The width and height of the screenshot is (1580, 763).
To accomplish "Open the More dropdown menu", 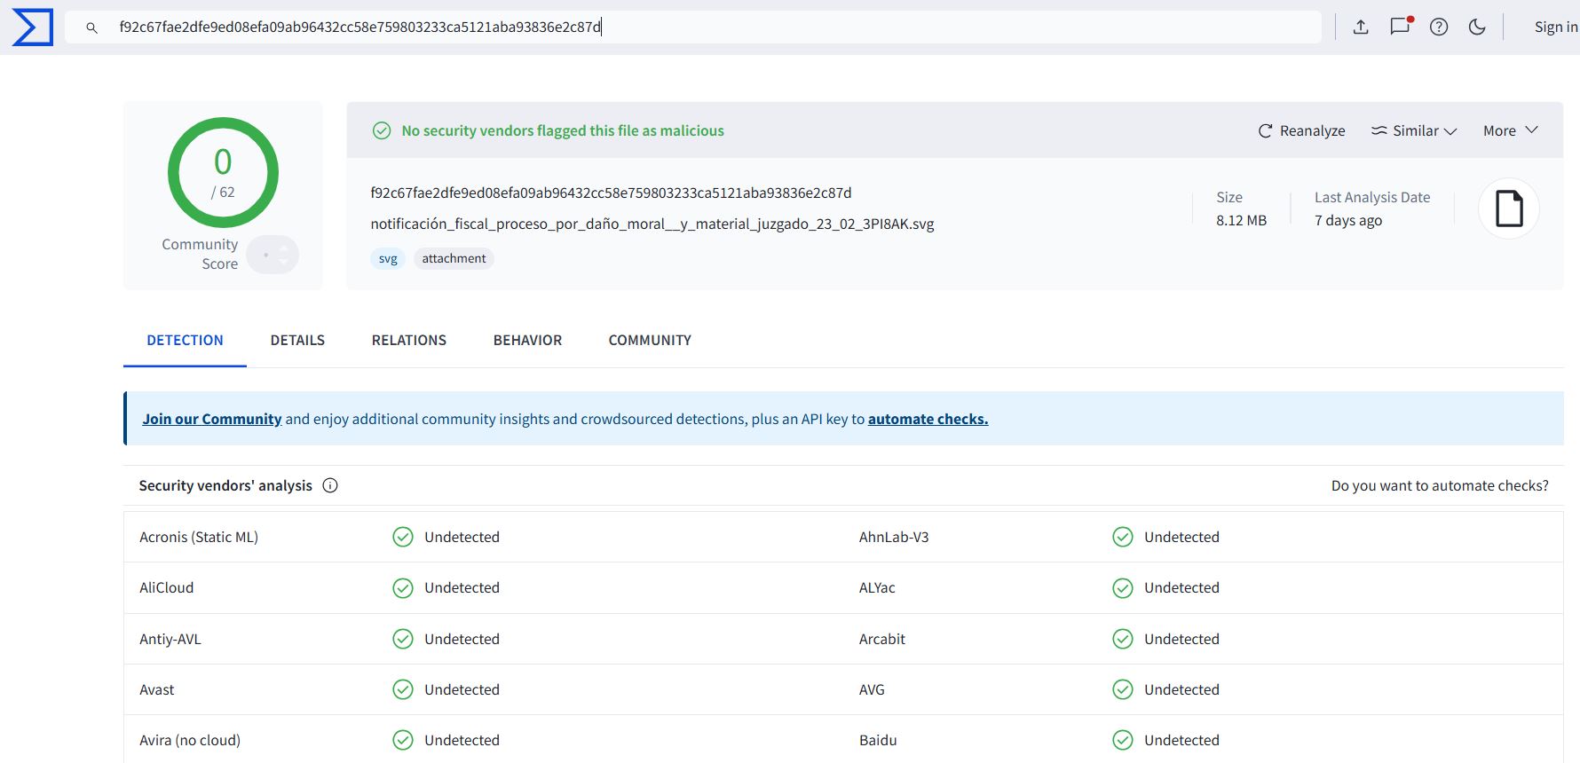I will pos(1510,130).
